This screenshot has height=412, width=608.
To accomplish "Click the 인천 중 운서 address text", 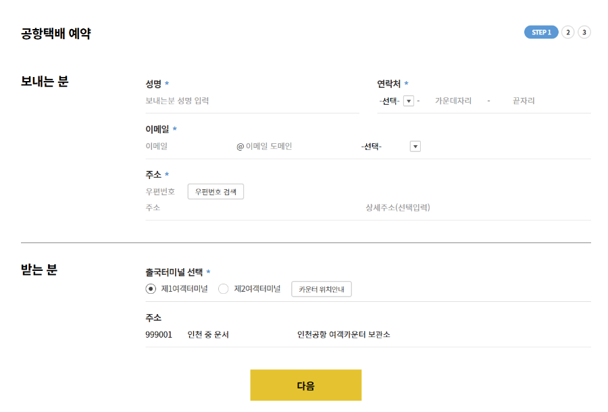I will tap(208, 334).
